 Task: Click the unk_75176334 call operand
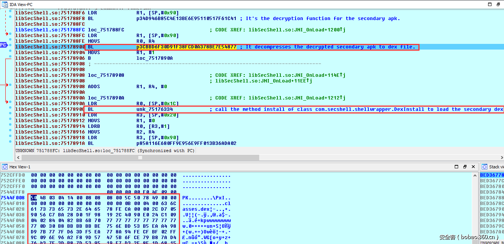pos(157,109)
